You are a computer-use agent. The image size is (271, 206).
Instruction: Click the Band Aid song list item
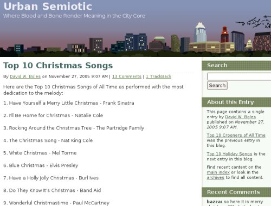tap(52, 190)
